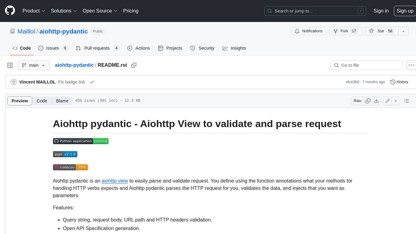Switch to the Pull requests tab

click(97, 48)
